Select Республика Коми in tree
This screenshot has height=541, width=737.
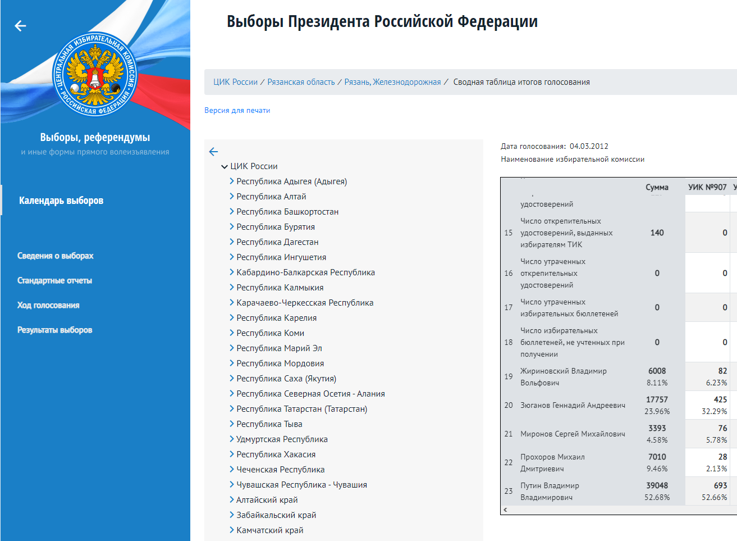point(271,333)
